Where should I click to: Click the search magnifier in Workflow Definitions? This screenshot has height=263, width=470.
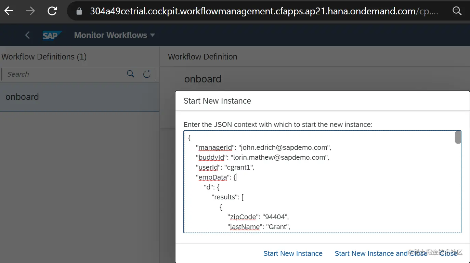(130, 74)
